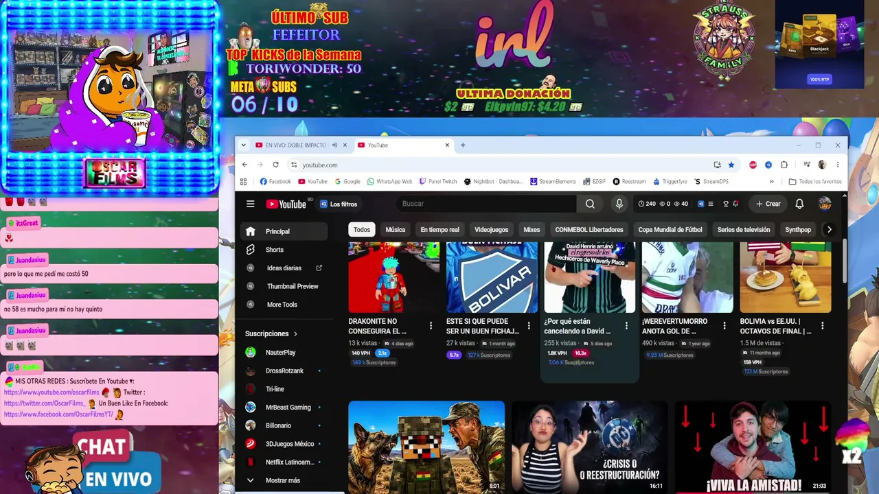Open options for the BOLIVIA vs EE.UU. video

pyautogui.click(x=823, y=325)
